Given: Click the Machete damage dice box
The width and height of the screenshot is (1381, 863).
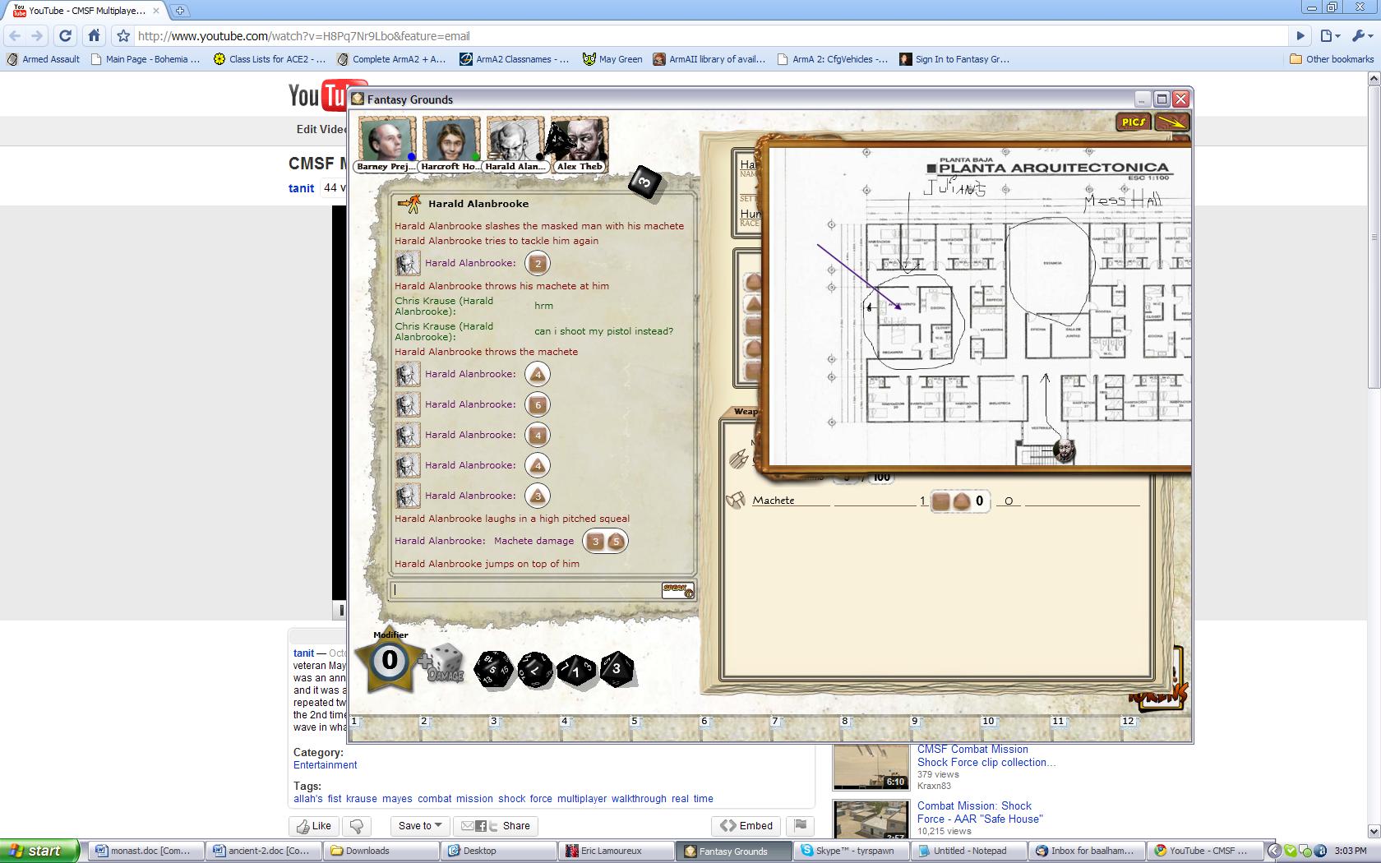Looking at the screenshot, I should 960,501.
